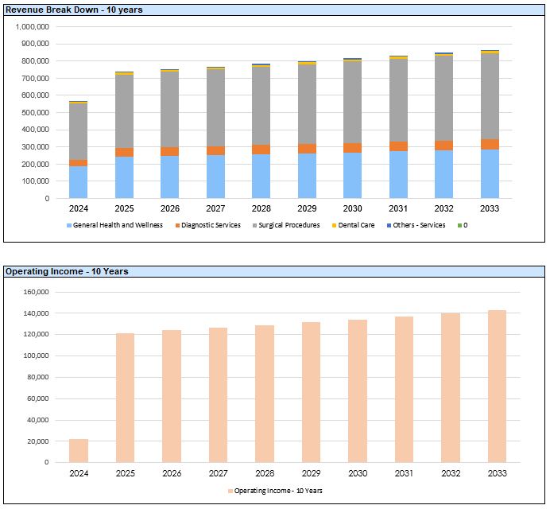Viewport: 550px width, 509px height.
Task: Click the Others - Services legend item
Action: (419, 225)
